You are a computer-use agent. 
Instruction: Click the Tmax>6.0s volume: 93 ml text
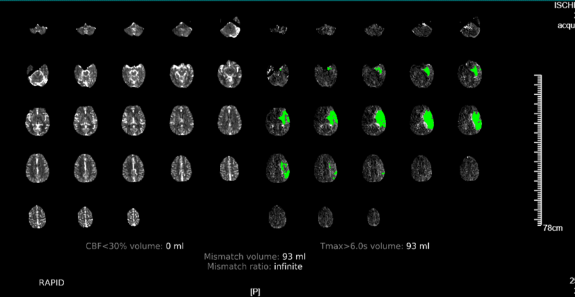click(x=375, y=246)
